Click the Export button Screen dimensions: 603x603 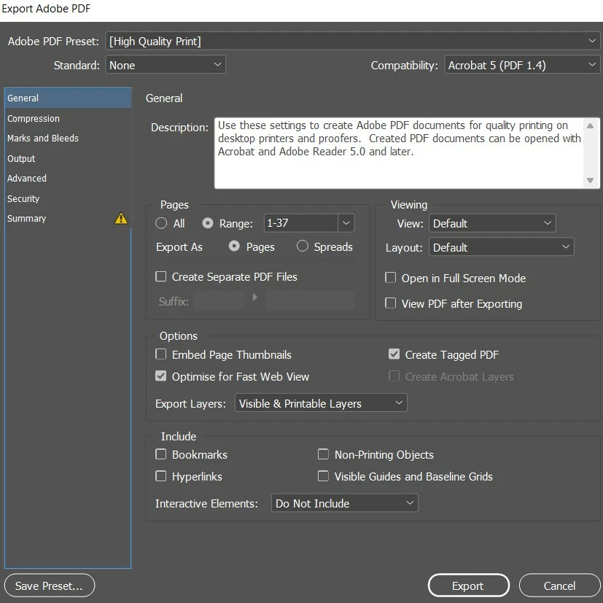468,586
